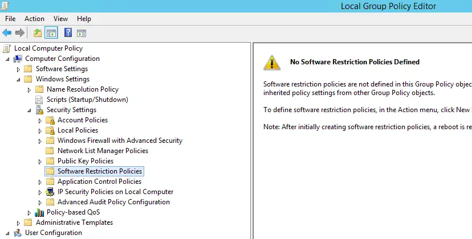This screenshot has height=239, width=472.
Task: Click the Back arrow toolbar icon
Action: tap(7, 32)
